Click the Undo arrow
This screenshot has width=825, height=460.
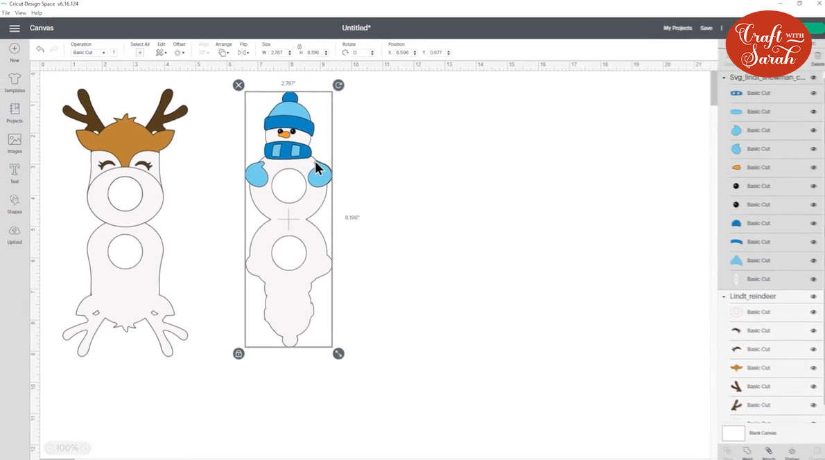40,49
